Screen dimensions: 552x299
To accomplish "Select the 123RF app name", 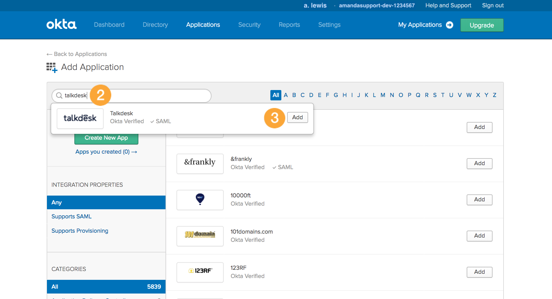I will 238,268.
